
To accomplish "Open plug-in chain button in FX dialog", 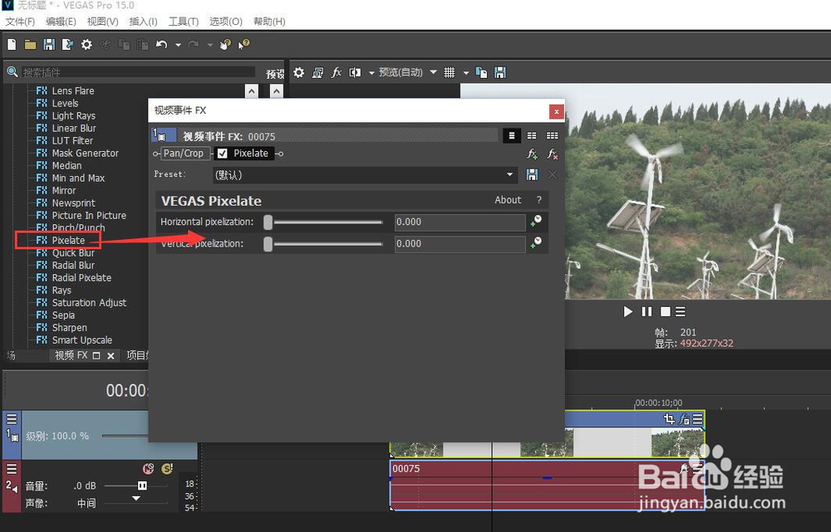I will [x=532, y=154].
